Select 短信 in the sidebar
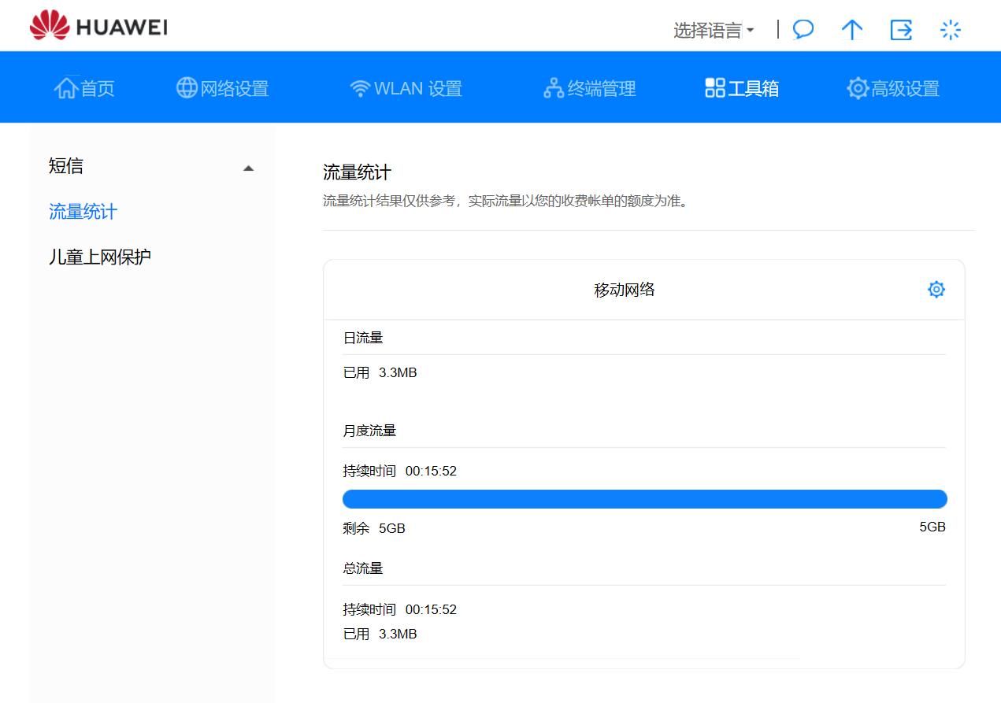This screenshot has height=703, width=1001. (66, 166)
